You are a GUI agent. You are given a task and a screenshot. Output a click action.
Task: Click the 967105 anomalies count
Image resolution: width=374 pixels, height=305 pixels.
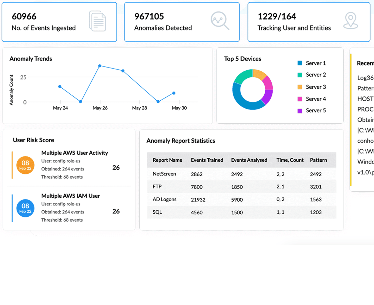click(x=149, y=16)
